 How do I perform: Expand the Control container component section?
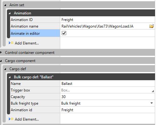[1, 53]
